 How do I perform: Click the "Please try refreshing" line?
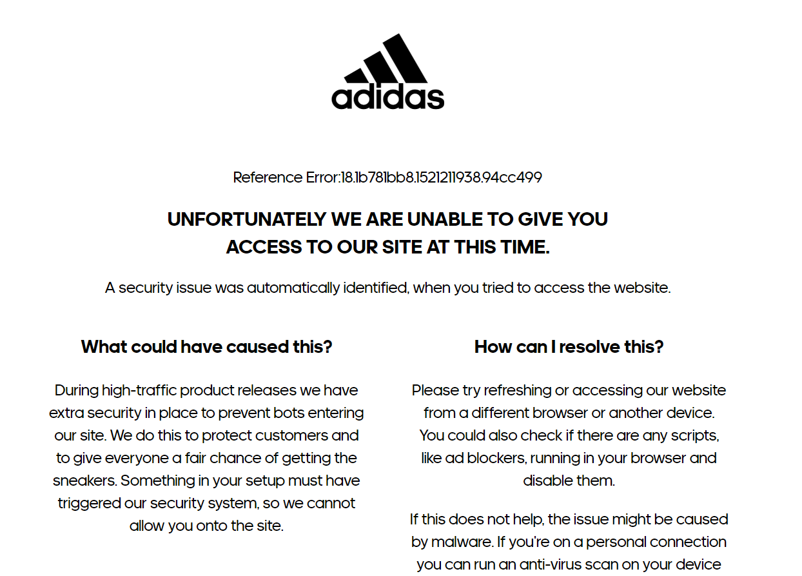coord(569,390)
